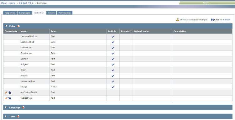Select the 'Subject' name cell

[34, 65]
